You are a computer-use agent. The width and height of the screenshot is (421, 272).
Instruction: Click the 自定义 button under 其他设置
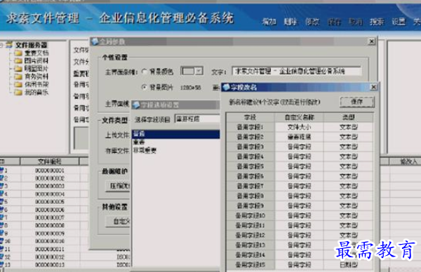coord(119,222)
